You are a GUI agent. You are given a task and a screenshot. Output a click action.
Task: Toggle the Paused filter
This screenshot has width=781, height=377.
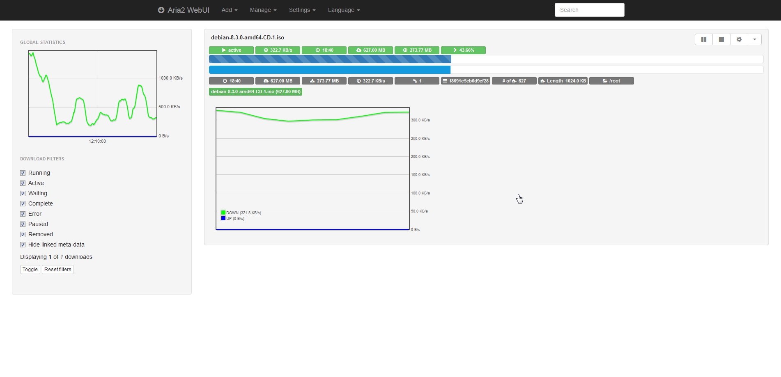click(23, 224)
